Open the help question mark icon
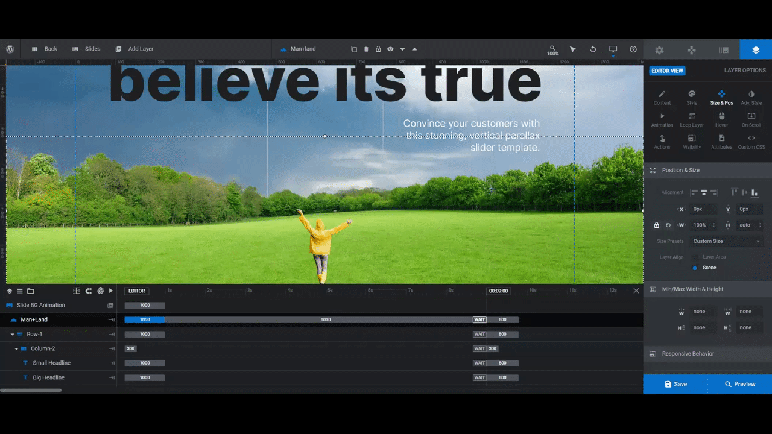Image resolution: width=772 pixels, height=434 pixels. 633,49
